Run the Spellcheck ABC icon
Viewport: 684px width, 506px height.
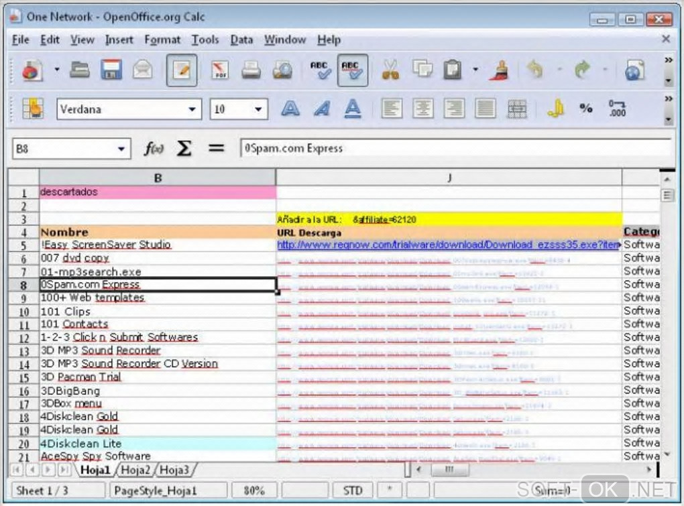321,70
